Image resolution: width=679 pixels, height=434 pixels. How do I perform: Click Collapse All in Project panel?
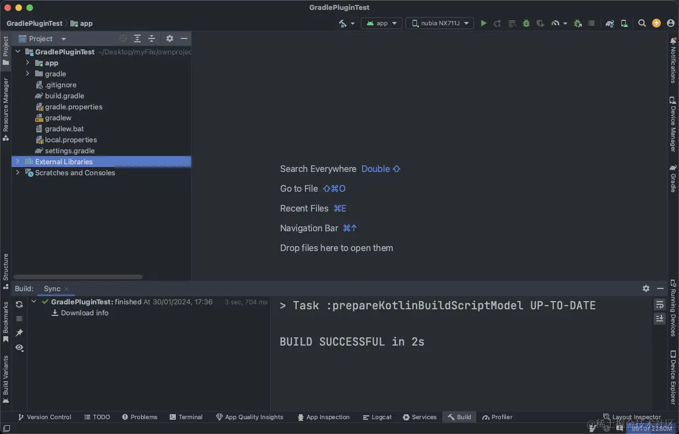click(152, 38)
